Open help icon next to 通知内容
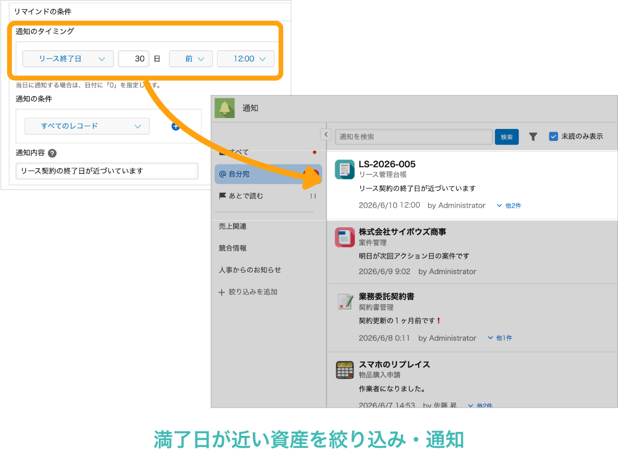The width and height of the screenshot is (618, 461). (52, 153)
